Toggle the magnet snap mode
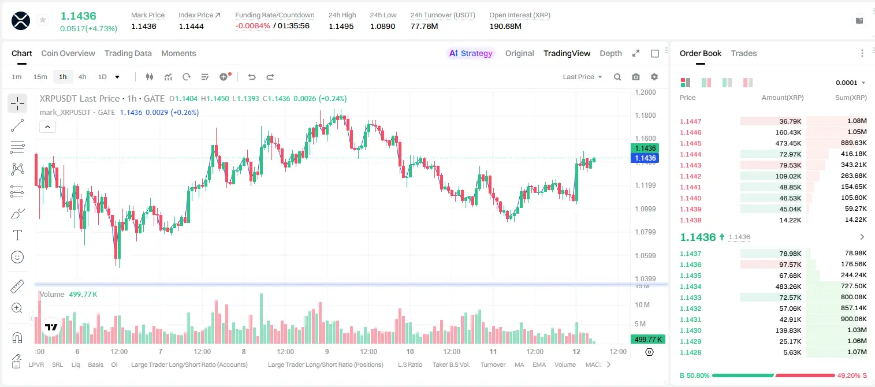The height and width of the screenshot is (387, 875). tap(17, 337)
